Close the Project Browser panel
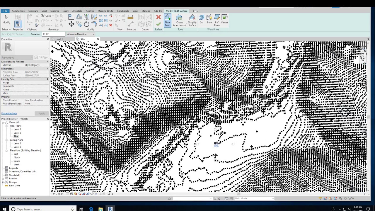Image resolution: width=375 pixels, height=211 pixels. tap(48, 119)
